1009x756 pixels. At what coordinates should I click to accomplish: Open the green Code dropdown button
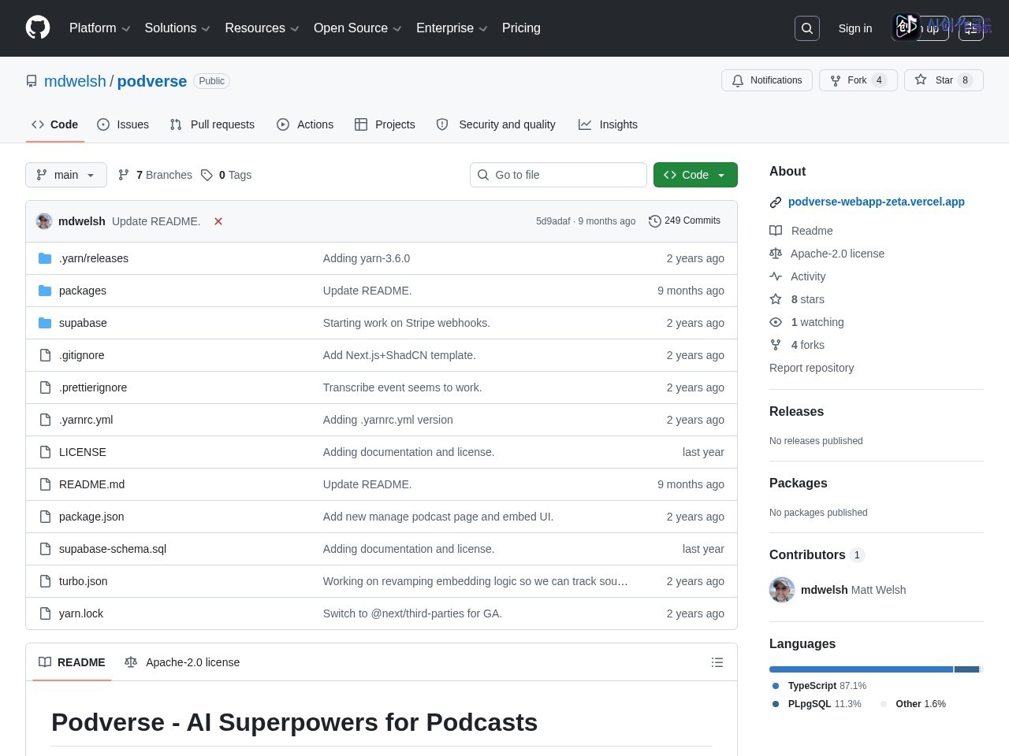point(695,175)
